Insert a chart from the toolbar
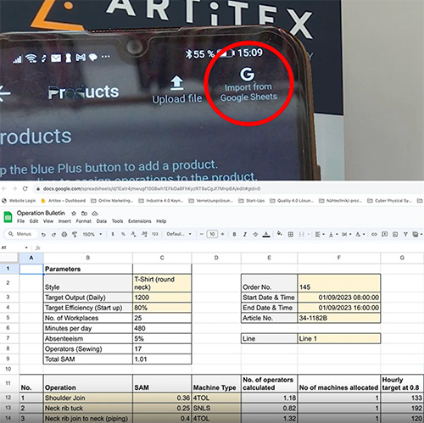The width and height of the screenshot is (424, 423). [395, 234]
